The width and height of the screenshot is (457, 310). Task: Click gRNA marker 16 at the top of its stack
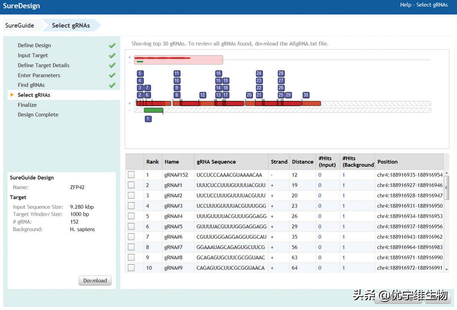pos(218,74)
